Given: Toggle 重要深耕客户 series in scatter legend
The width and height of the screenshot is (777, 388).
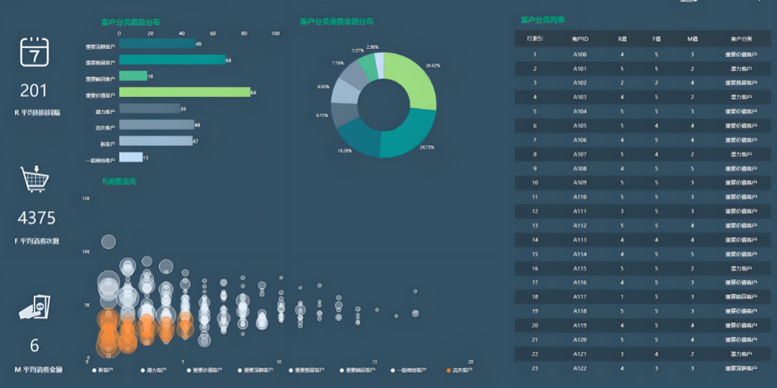Looking at the screenshot, I should pos(255,370).
